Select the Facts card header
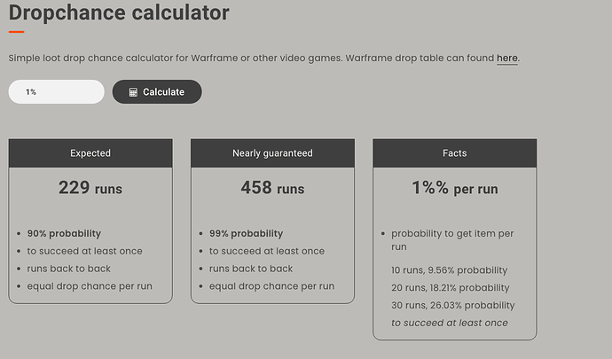 [454, 153]
